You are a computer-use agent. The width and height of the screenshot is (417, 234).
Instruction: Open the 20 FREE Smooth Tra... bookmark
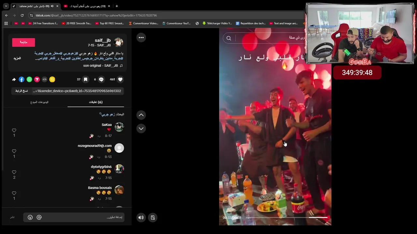point(76,23)
